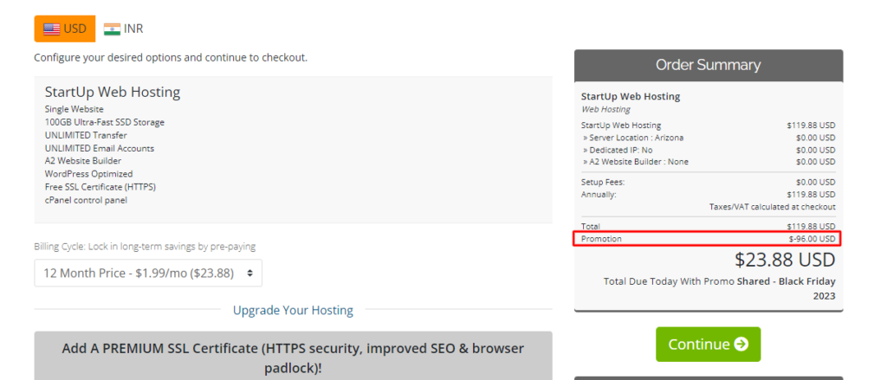The image size is (887, 380).
Task: Click the "Configure your desired options" instruction text
Action: [x=171, y=58]
